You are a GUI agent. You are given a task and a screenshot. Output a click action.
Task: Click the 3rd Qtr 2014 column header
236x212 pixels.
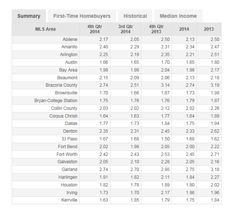125,29
